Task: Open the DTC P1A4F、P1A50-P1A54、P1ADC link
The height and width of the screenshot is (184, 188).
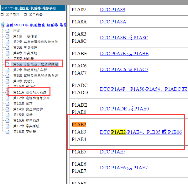Action: pos(144,89)
